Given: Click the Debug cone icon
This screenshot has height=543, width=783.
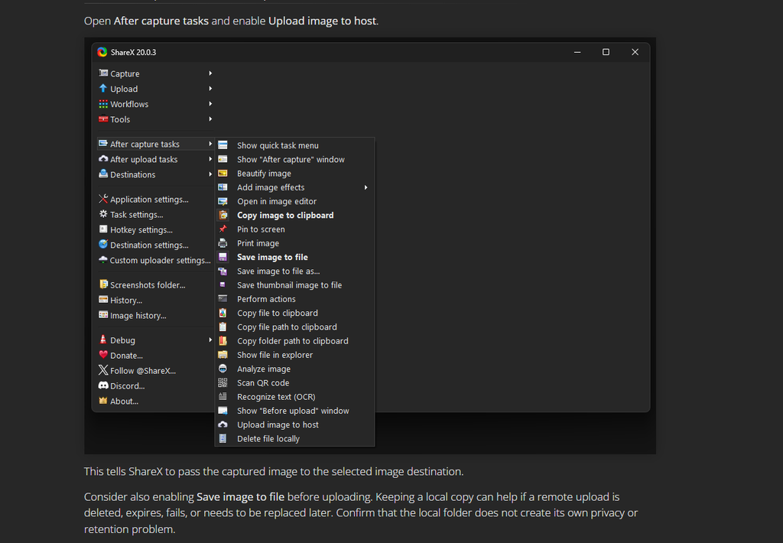Looking at the screenshot, I should 103,340.
